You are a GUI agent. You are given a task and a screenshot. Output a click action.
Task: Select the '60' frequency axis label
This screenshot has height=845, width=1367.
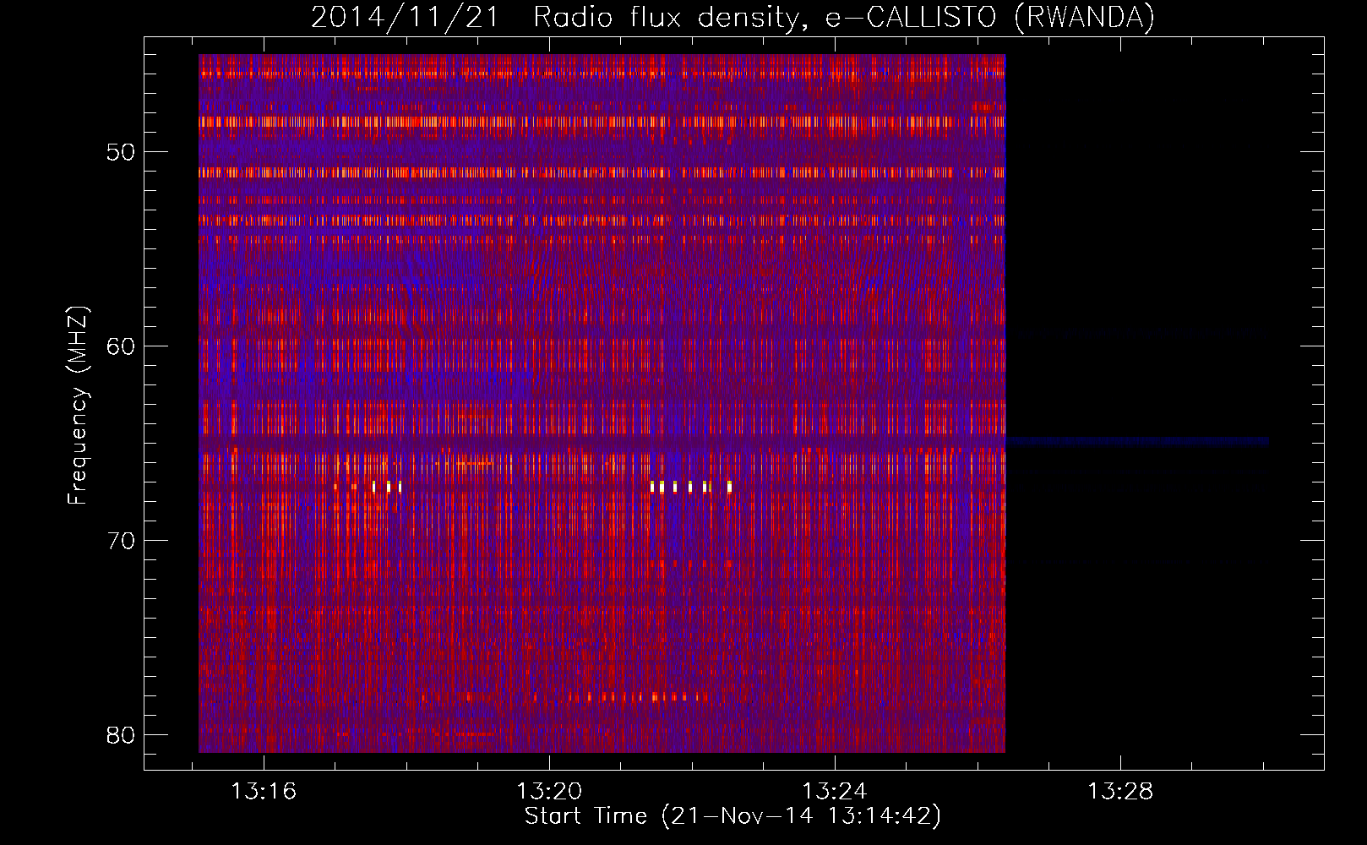click(121, 347)
